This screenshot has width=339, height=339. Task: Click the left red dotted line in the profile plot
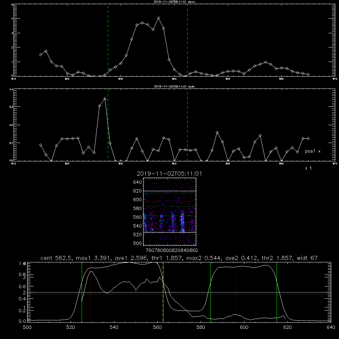coord(91,292)
